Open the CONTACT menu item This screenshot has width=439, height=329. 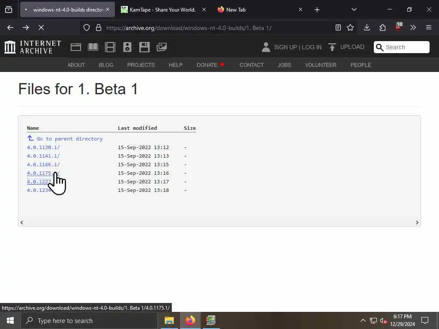coord(252,65)
